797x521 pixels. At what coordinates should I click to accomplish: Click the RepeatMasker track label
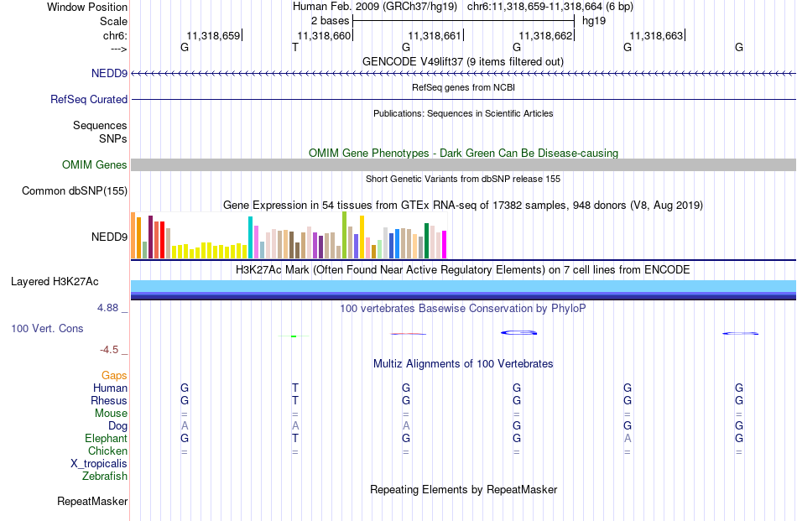92,501
